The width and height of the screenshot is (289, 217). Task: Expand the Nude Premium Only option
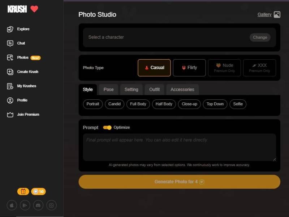224,68
